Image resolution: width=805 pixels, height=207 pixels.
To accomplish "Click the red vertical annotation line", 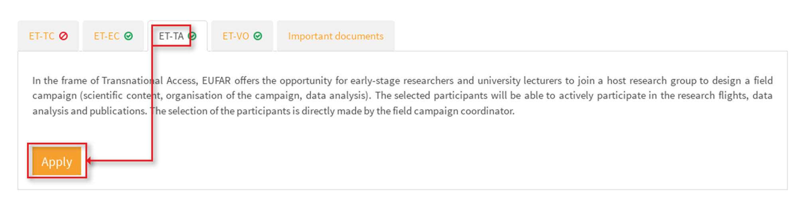I will [x=152, y=132].
